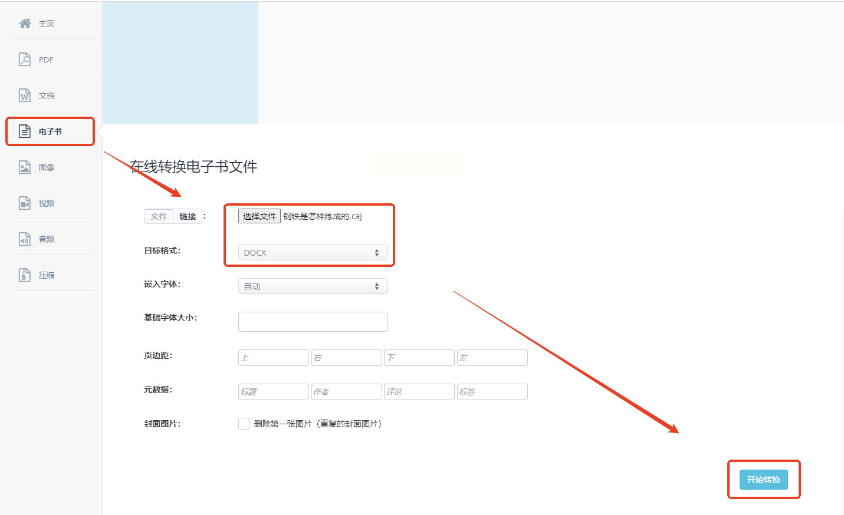This screenshot has height=515, width=844.
Task: Click the audio file icon
Action: [x=25, y=239]
